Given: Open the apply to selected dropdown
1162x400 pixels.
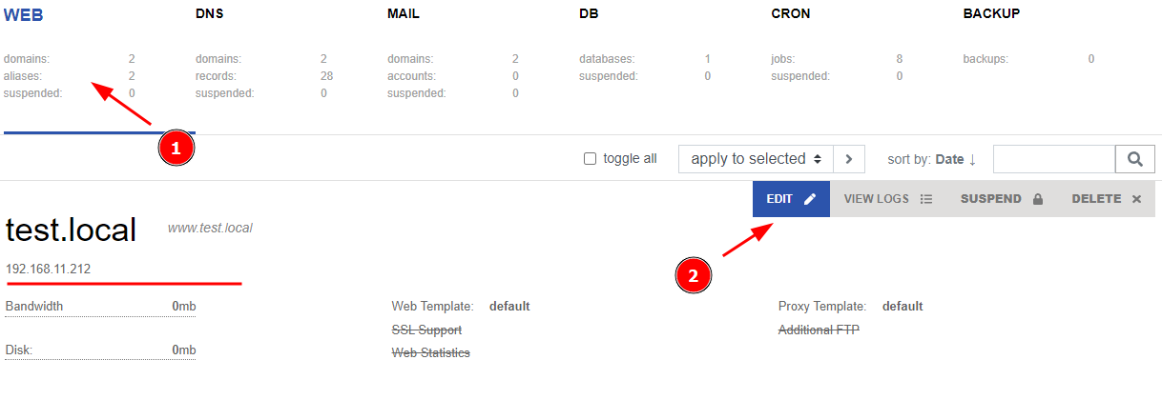Looking at the screenshot, I should point(756,159).
